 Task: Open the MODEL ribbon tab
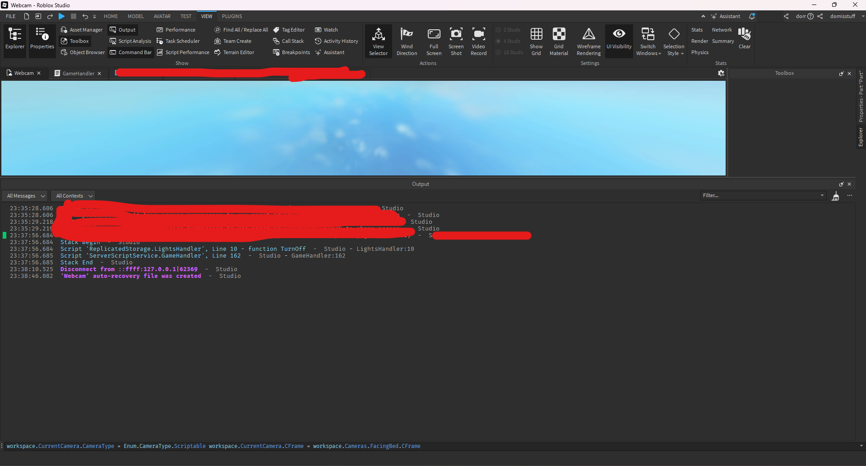pos(135,16)
